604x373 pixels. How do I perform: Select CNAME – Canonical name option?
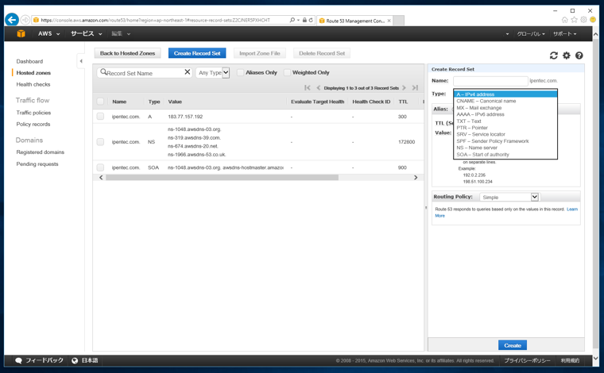click(x=505, y=101)
